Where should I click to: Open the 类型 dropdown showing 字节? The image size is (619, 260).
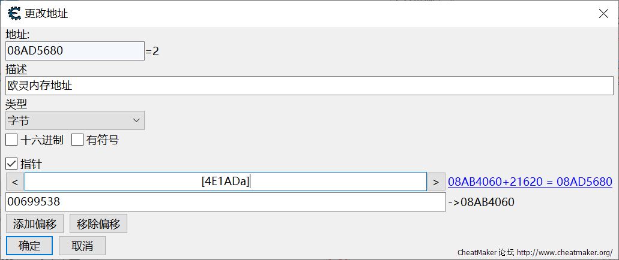click(x=75, y=120)
